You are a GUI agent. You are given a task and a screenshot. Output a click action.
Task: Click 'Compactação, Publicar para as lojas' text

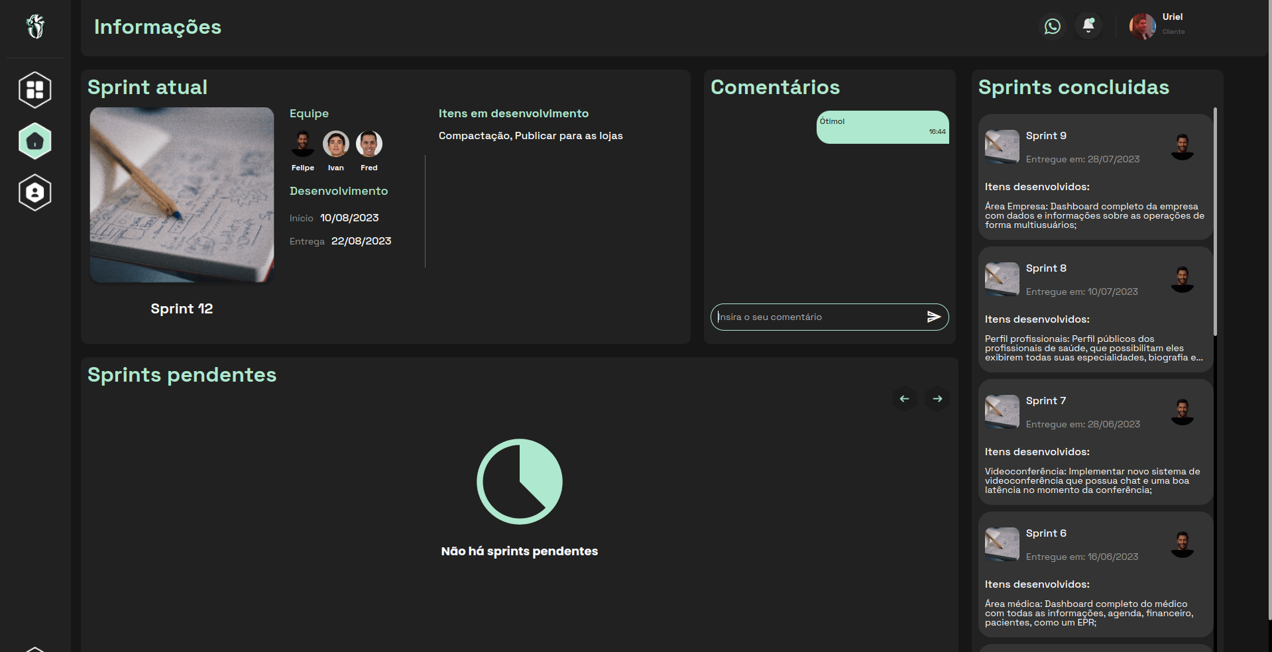(531, 136)
